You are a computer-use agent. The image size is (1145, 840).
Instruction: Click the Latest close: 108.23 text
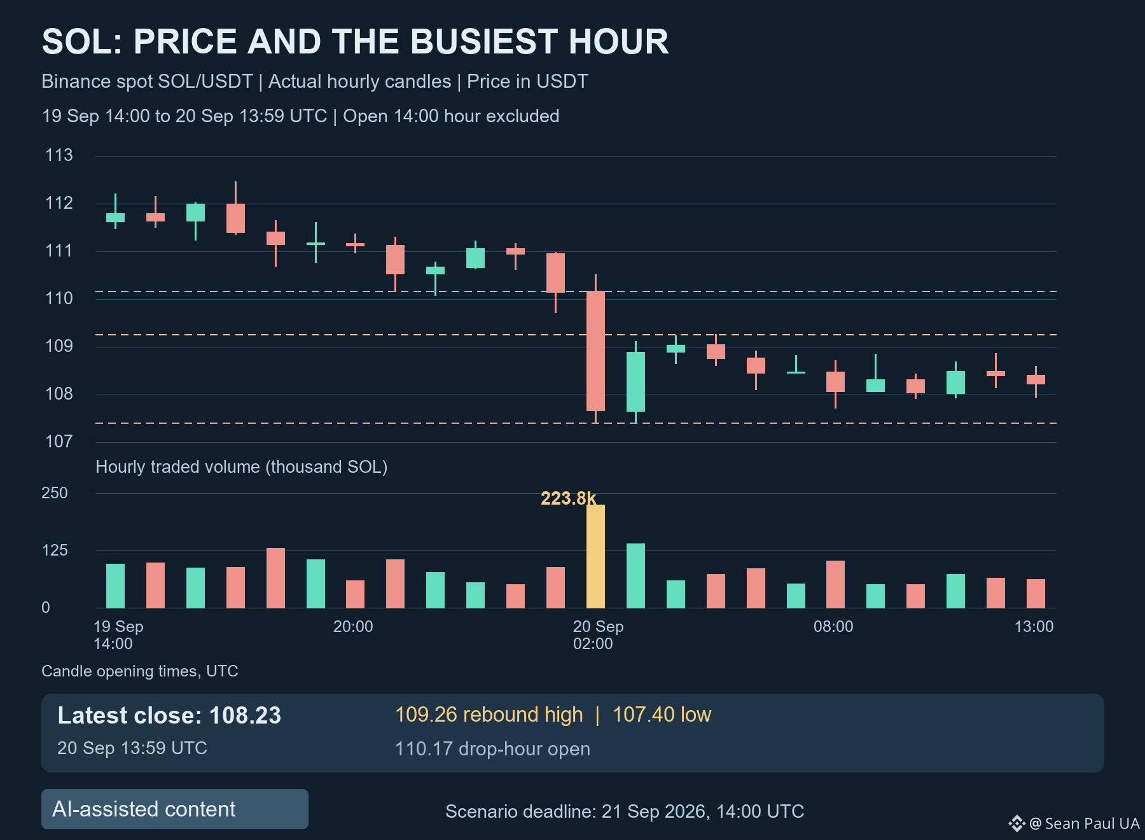[169, 715]
